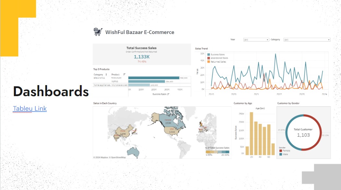Image resolution: width=341 pixels, height=190 pixels.
Task: Click sort icon beside Product column header
Action: coord(124,74)
